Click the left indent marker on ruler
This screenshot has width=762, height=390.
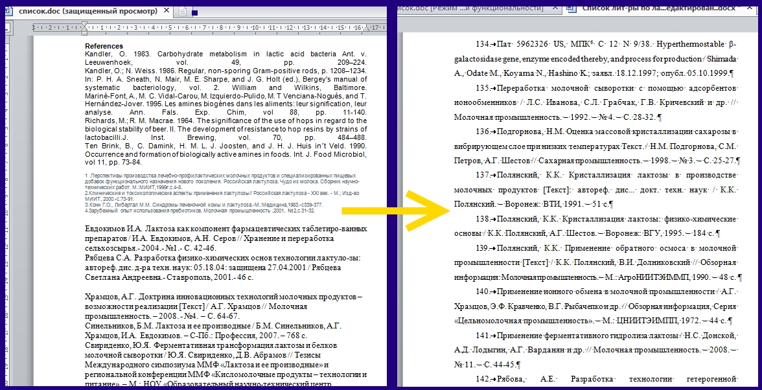[84, 28]
